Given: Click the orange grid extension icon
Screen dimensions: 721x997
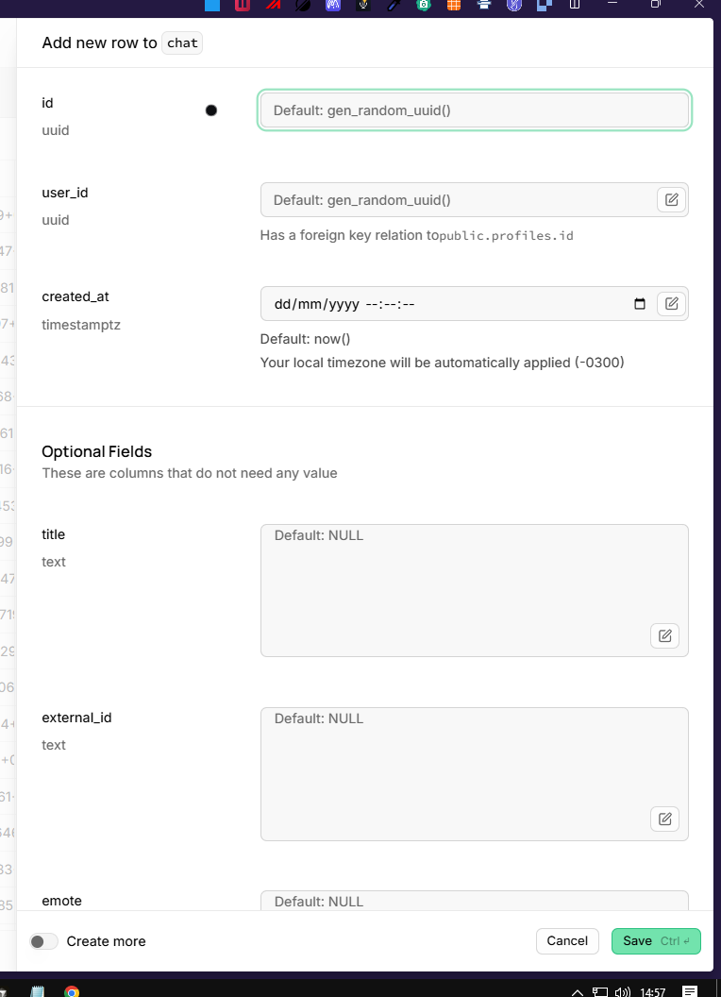Looking at the screenshot, I should [x=453, y=5].
